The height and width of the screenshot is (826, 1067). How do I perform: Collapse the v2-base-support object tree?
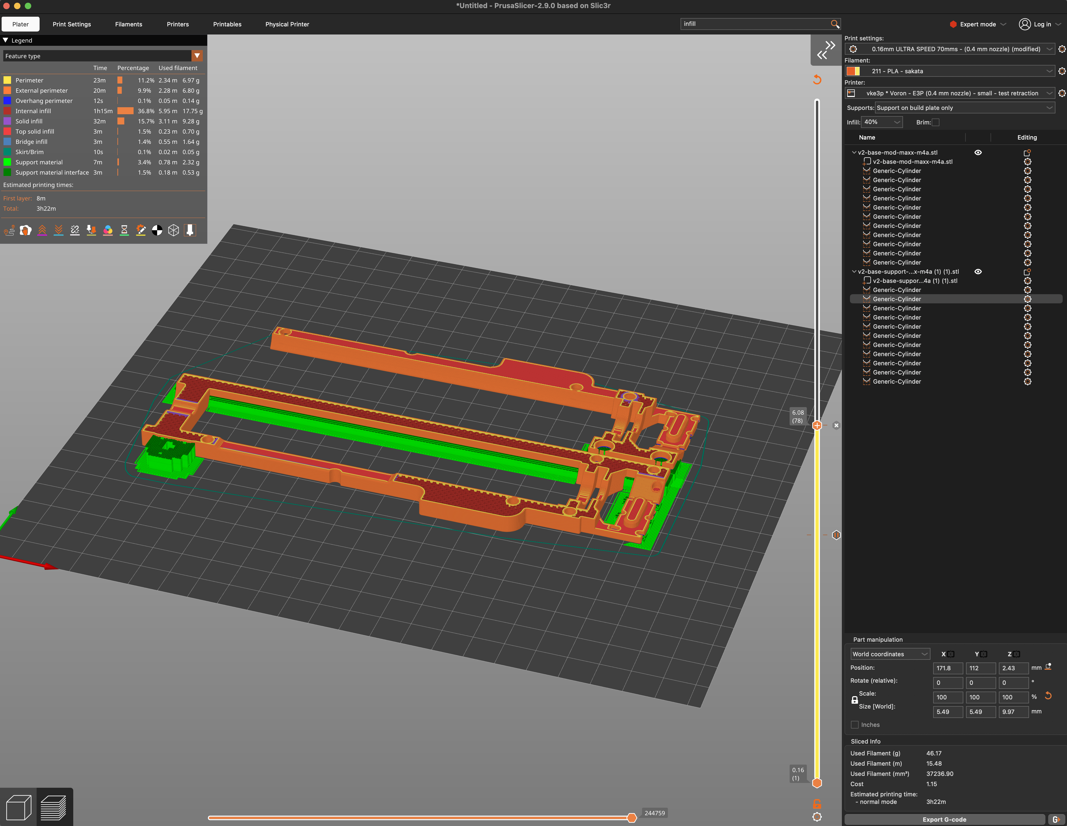pyautogui.click(x=853, y=272)
